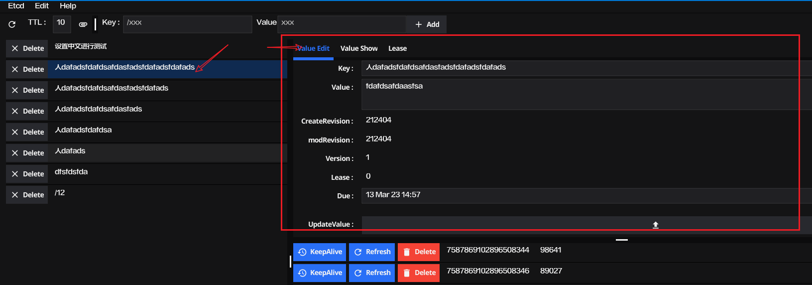The height and width of the screenshot is (285, 812).
Task: Delete the Chinese-named key row
Action: click(27, 48)
